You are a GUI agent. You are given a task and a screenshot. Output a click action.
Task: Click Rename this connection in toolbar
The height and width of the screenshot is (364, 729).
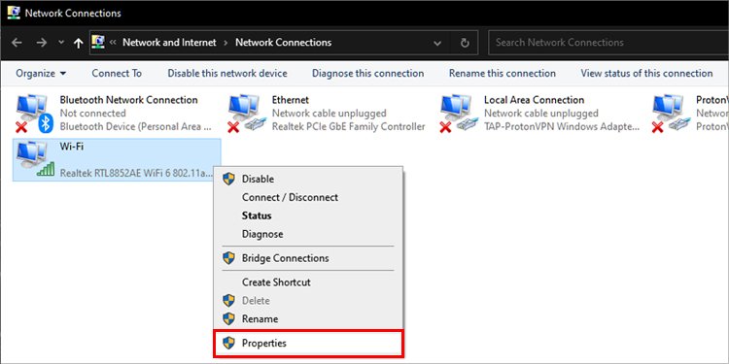point(503,74)
